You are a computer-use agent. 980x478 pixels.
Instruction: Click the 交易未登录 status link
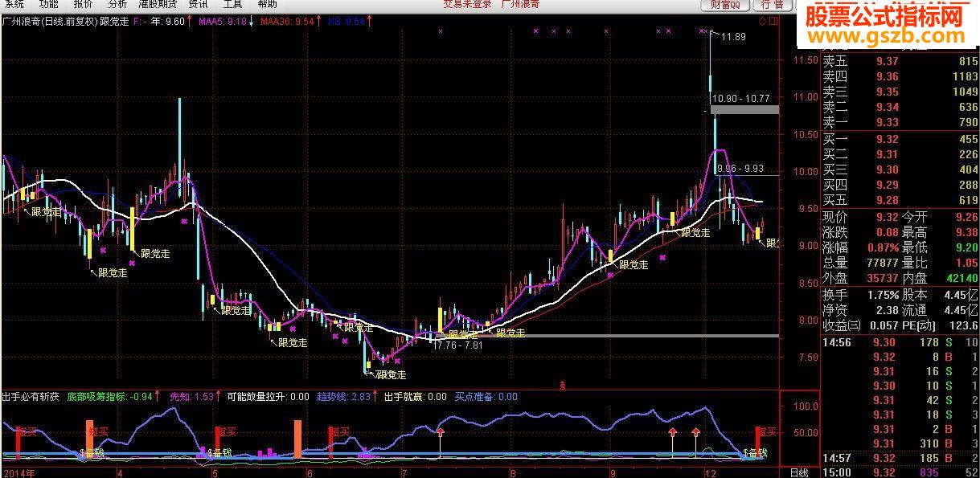click(x=466, y=4)
